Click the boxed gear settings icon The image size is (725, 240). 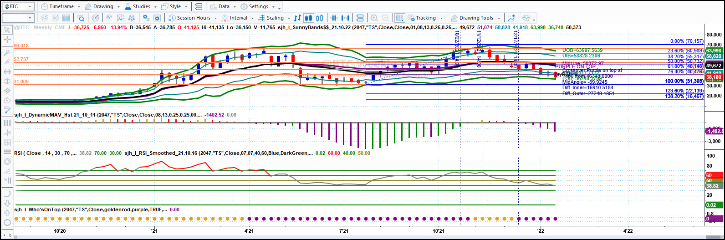coord(157,18)
